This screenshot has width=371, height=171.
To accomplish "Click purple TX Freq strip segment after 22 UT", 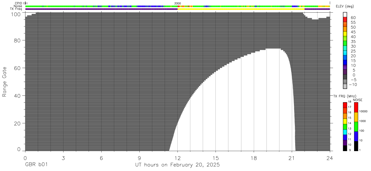I will (x=317, y=9).
